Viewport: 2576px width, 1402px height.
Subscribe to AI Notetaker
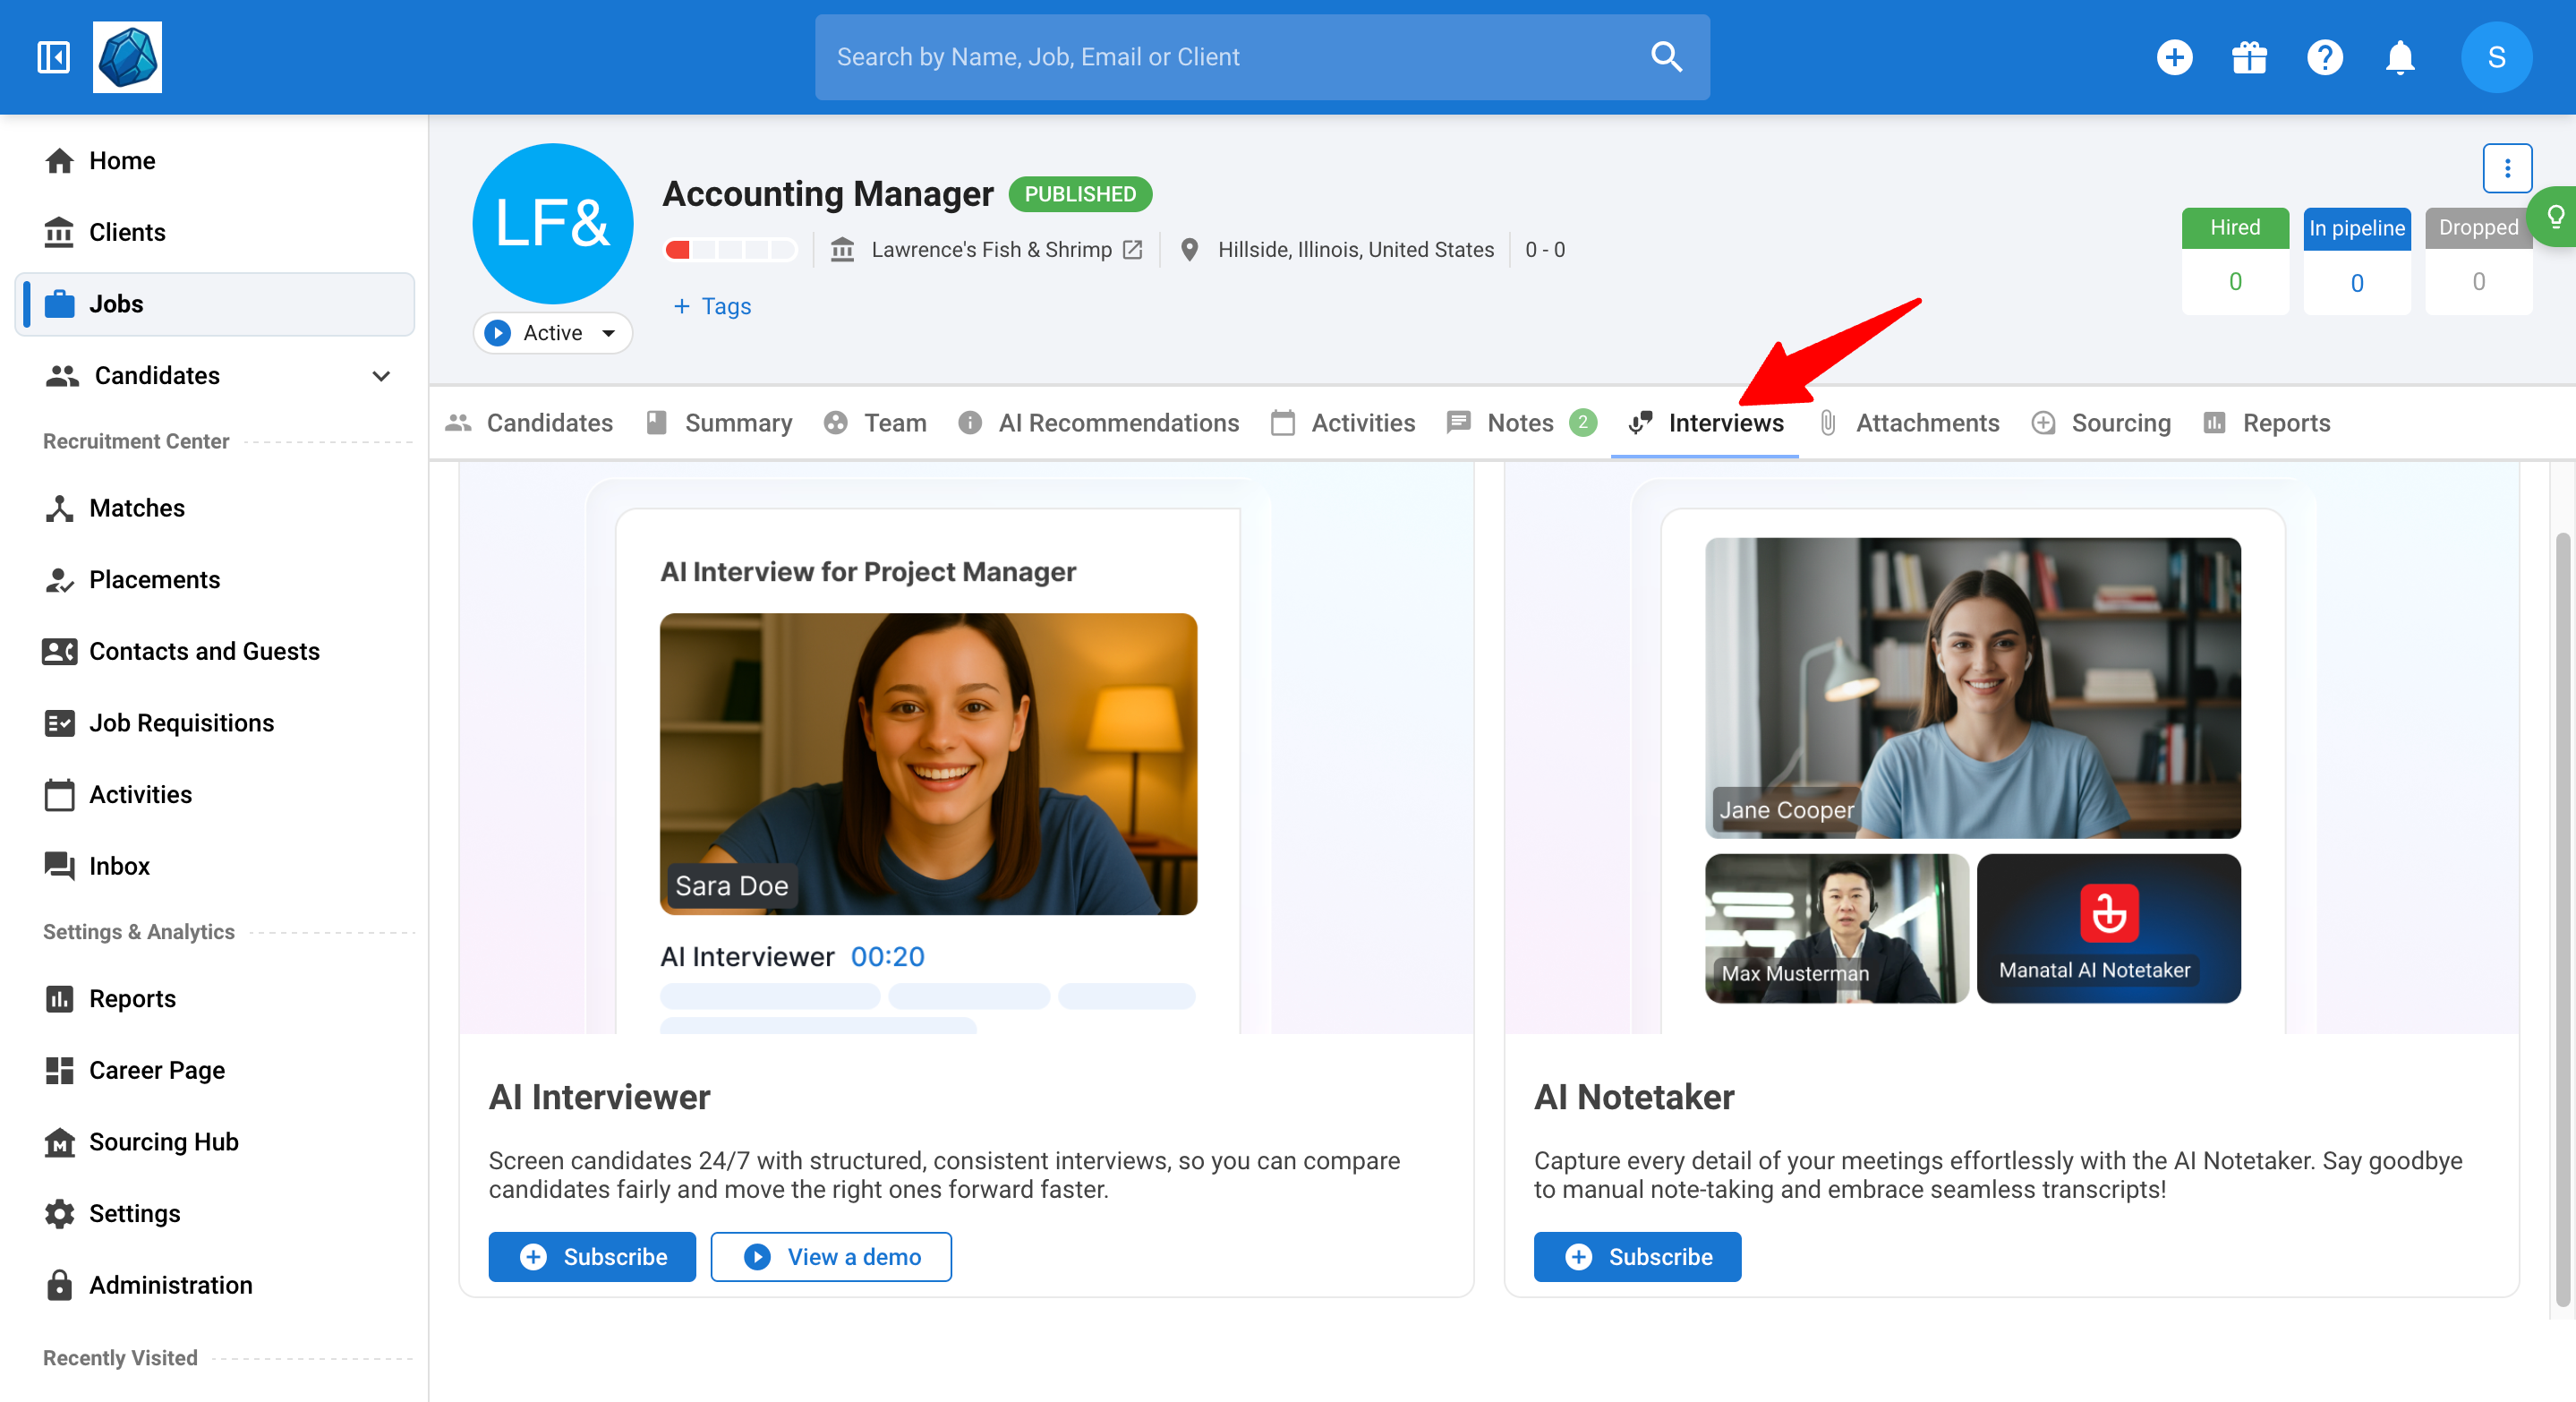tap(1637, 1257)
